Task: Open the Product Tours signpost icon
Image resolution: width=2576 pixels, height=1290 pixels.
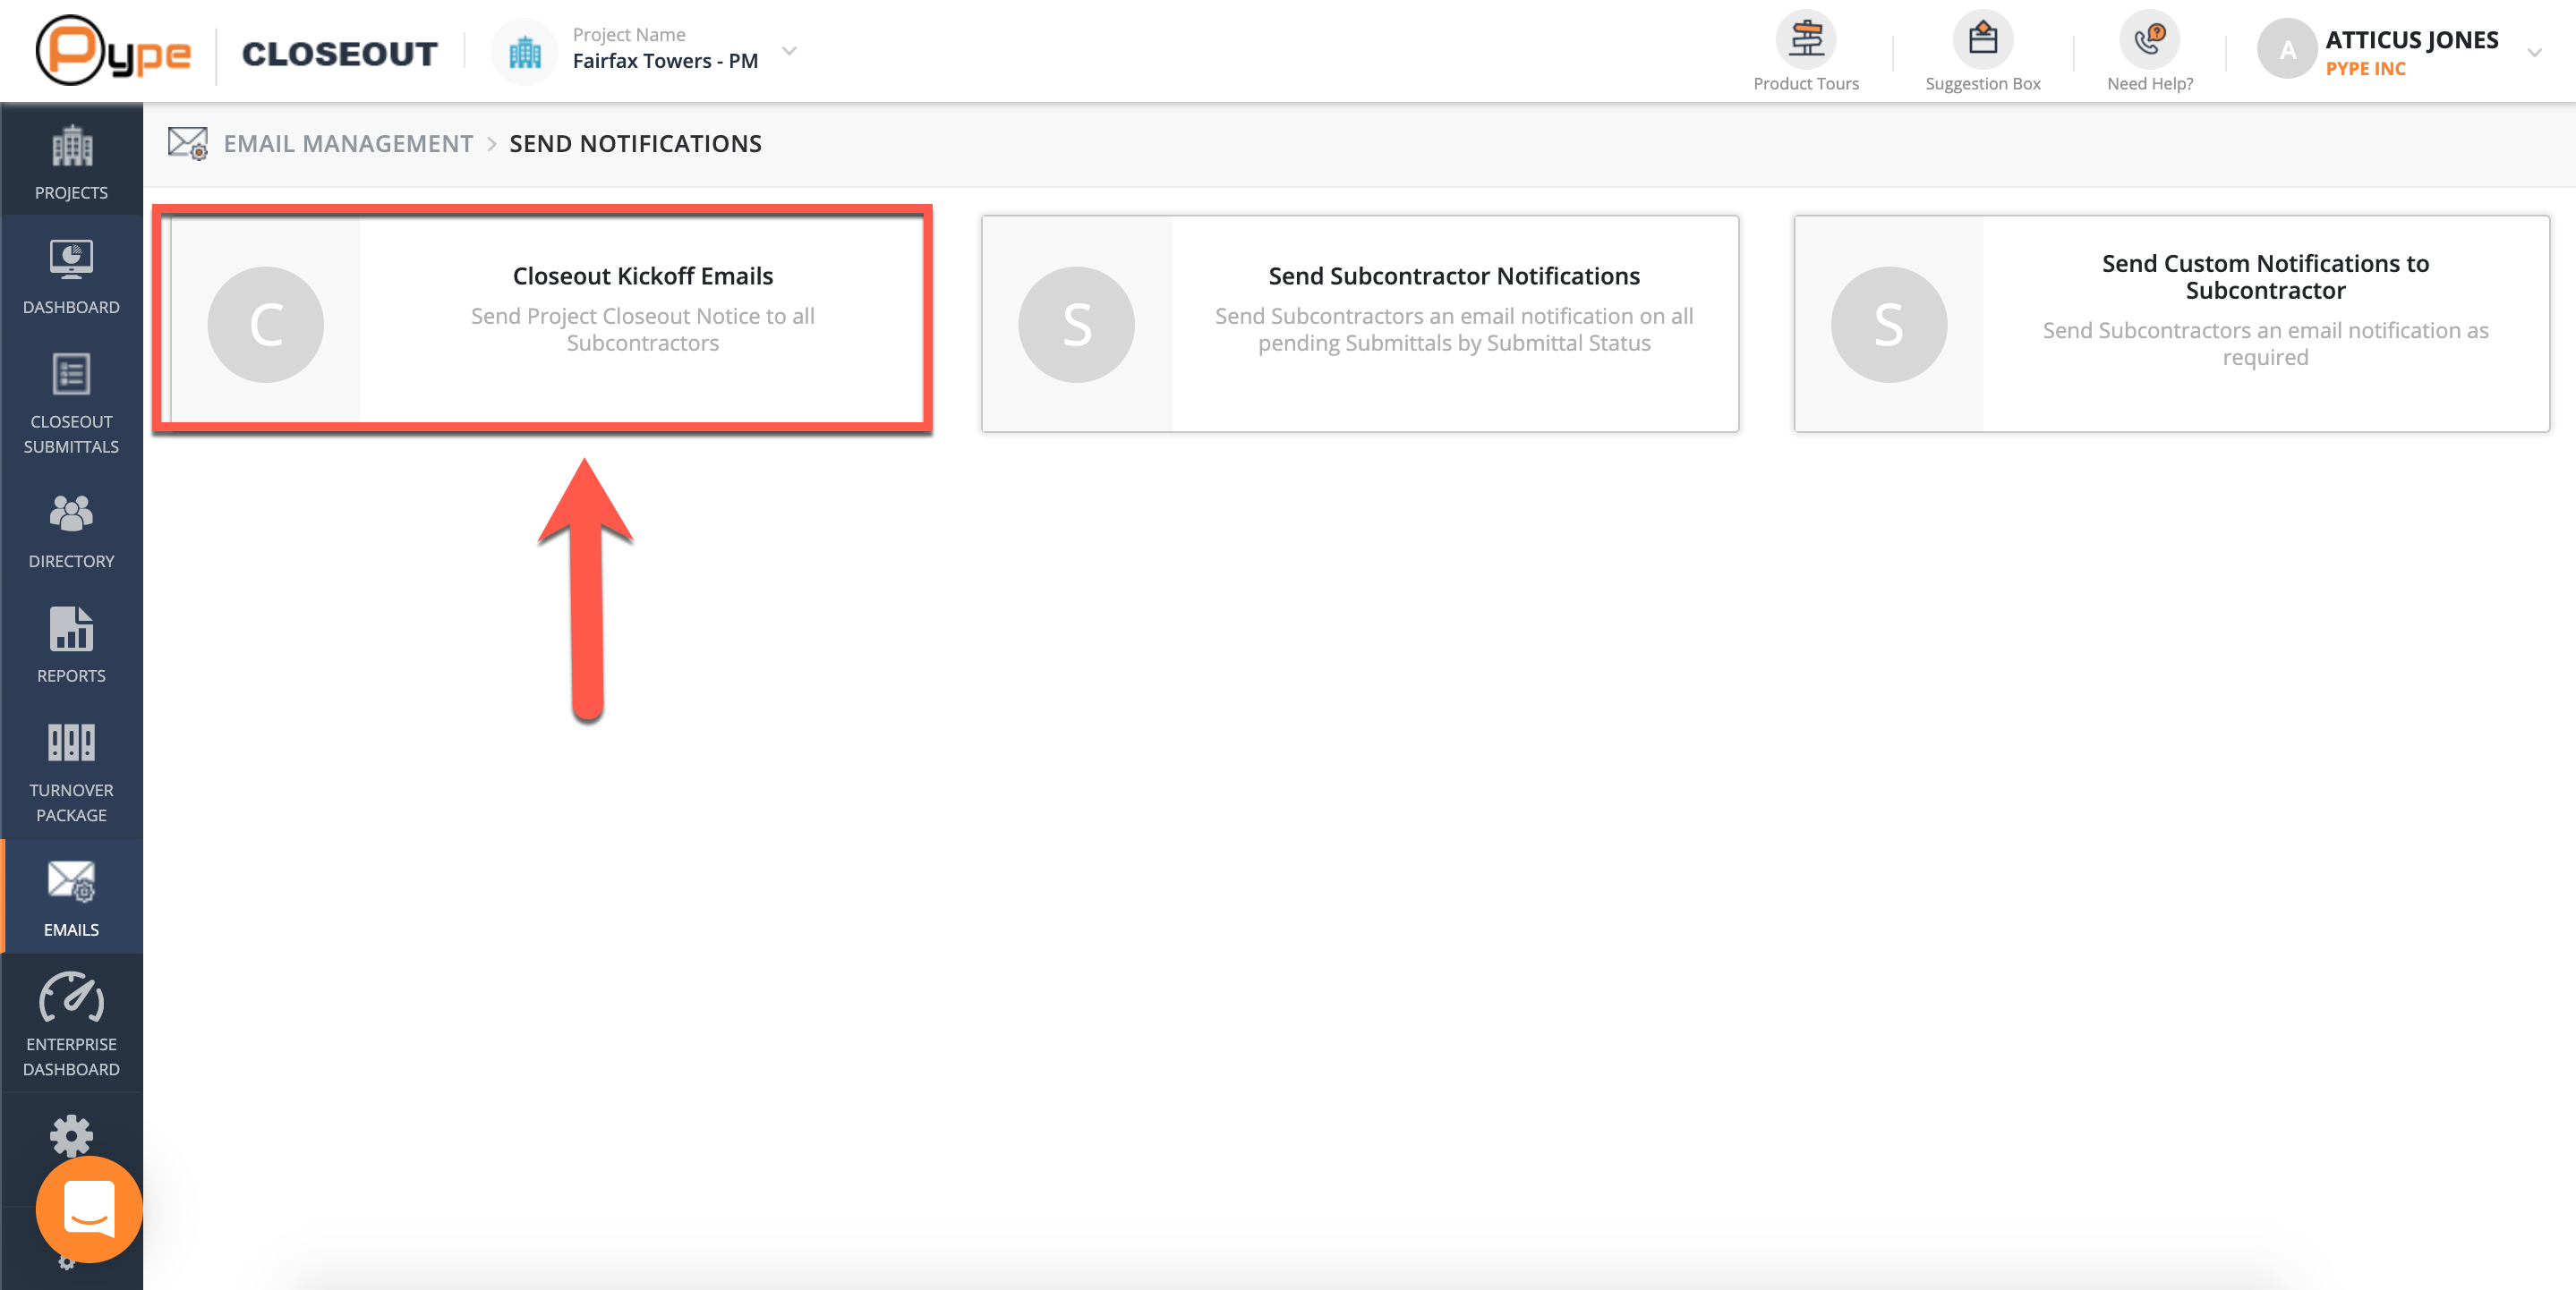Action: (1805, 40)
